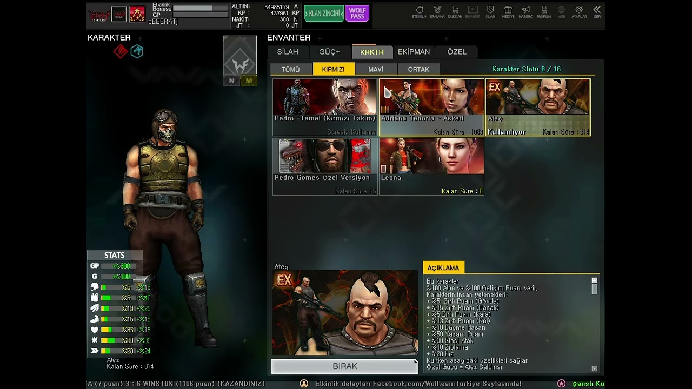Open the Ayarlar settings gear
Screen dimensions: 692x389
[579, 12]
